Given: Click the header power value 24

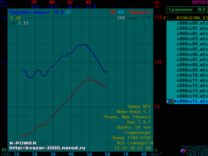Looking at the screenshot, I should [x=34, y=2].
